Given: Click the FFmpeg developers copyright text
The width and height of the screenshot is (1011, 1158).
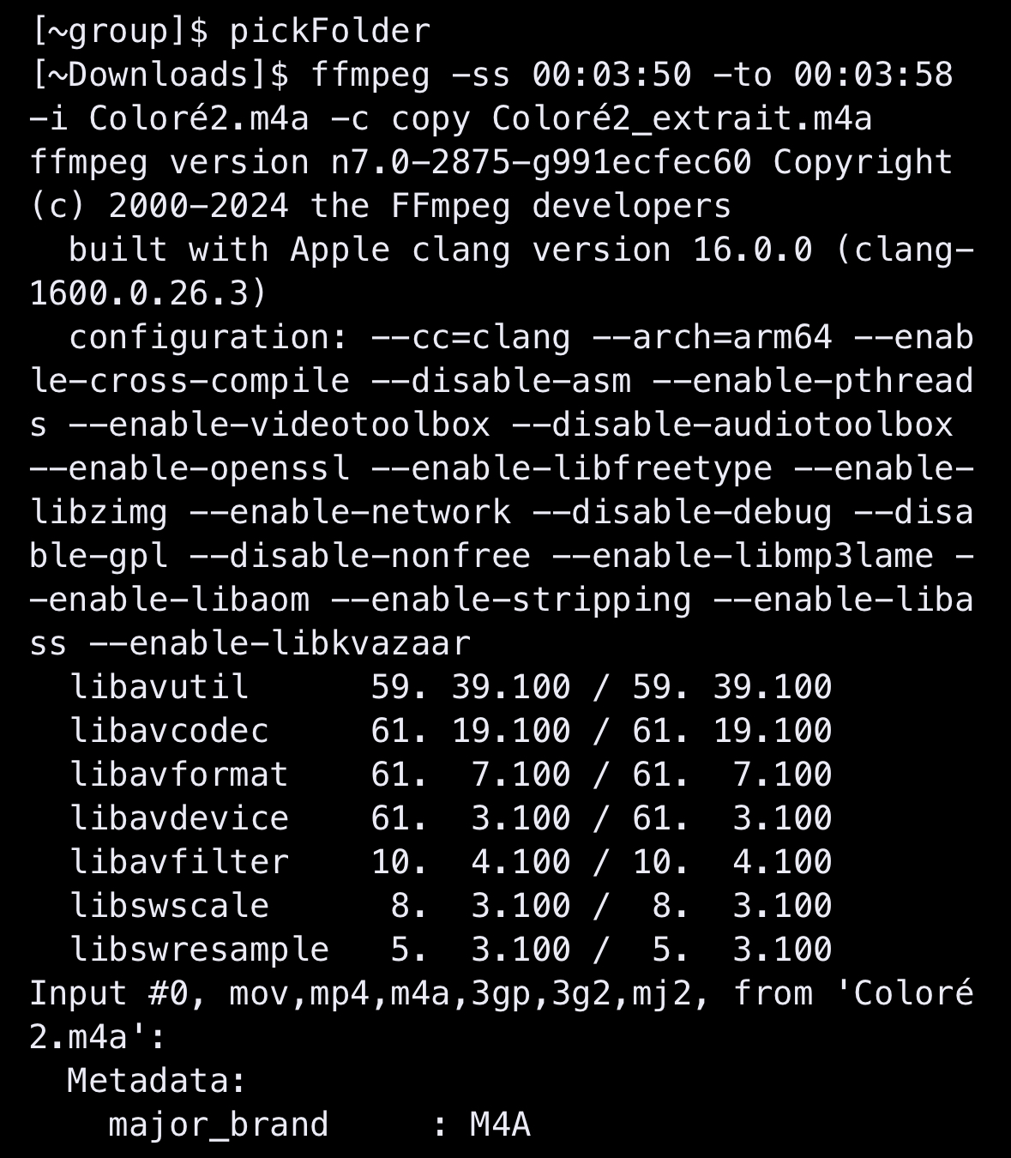Looking at the screenshot, I should pos(561,207).
